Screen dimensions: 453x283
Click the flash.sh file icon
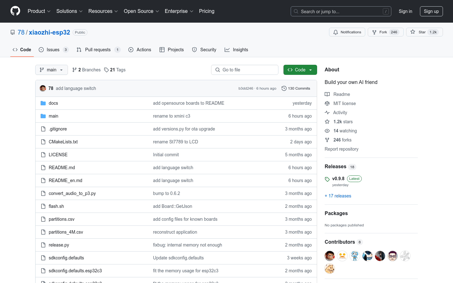point(43,206)
